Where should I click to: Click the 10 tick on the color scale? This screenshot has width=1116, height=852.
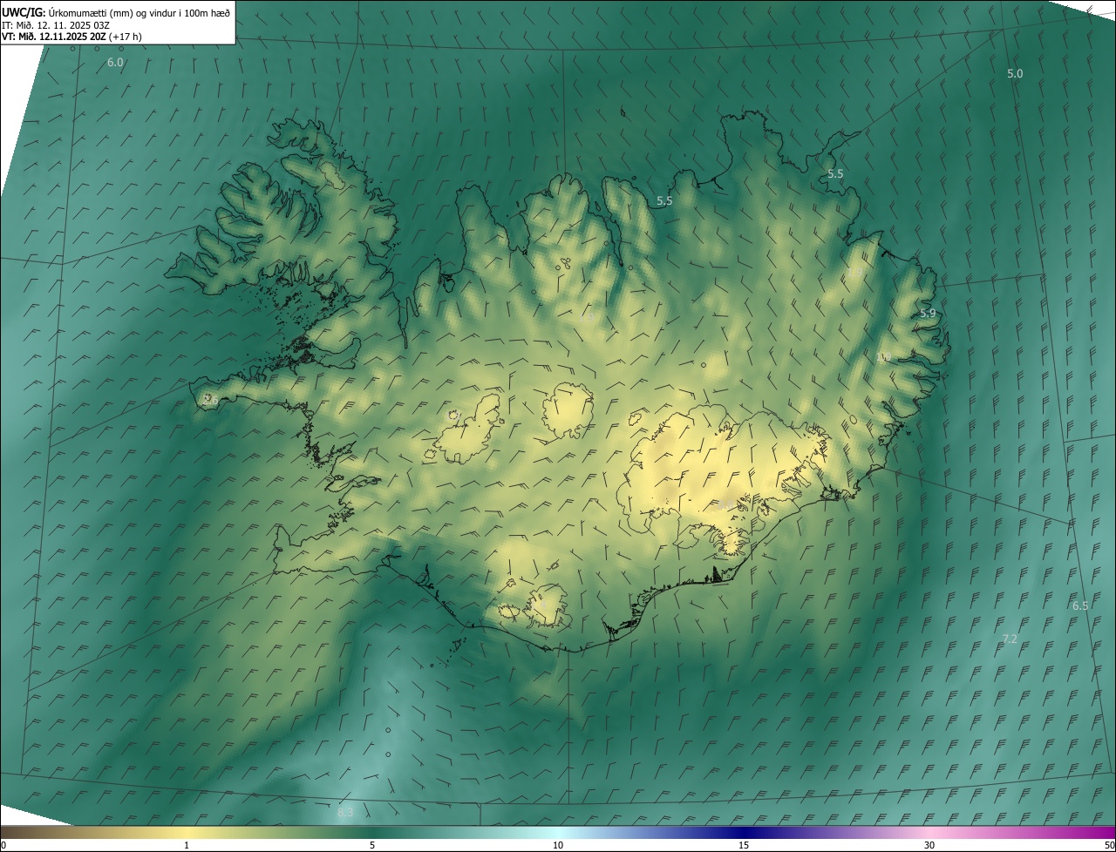pos(558,845)
